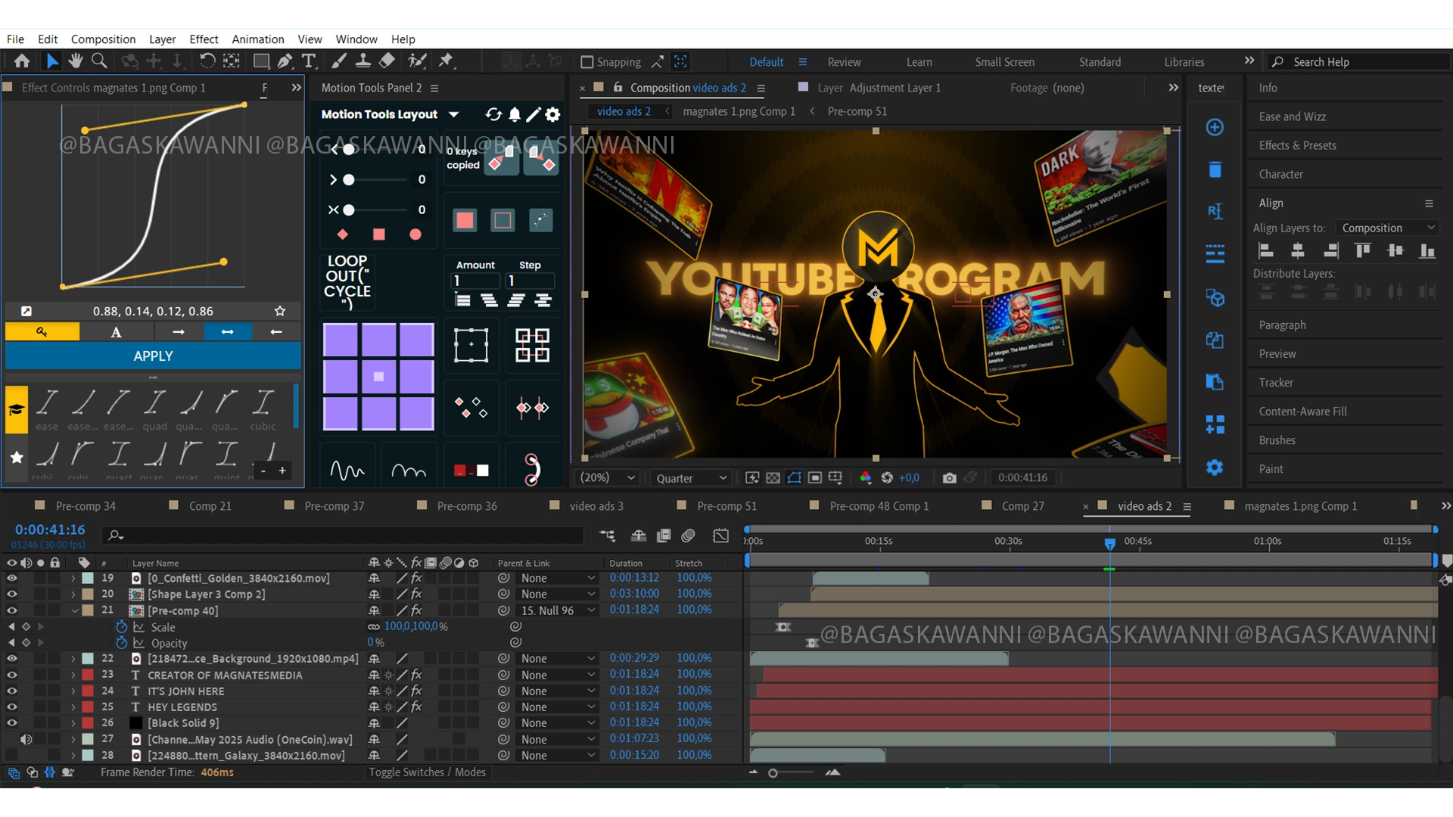Viewport: 1453px width, 817px height.
Task: Hide layer 20 Shape Layer 3 Comp 2
Action: pos(11,594)
